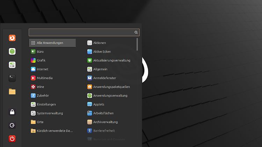
Task: Open System Settings toggle icon in sidebar
Action: click(12, 65)
